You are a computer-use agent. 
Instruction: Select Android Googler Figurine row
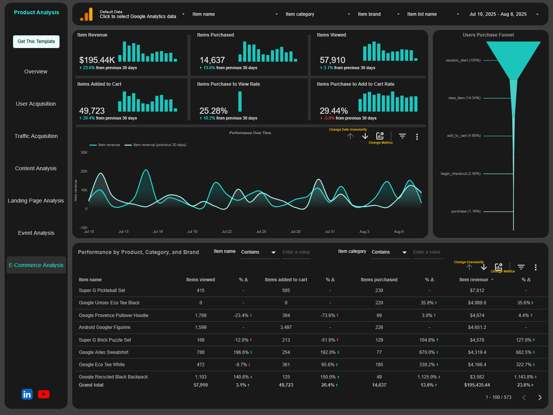tap(311, 327)
